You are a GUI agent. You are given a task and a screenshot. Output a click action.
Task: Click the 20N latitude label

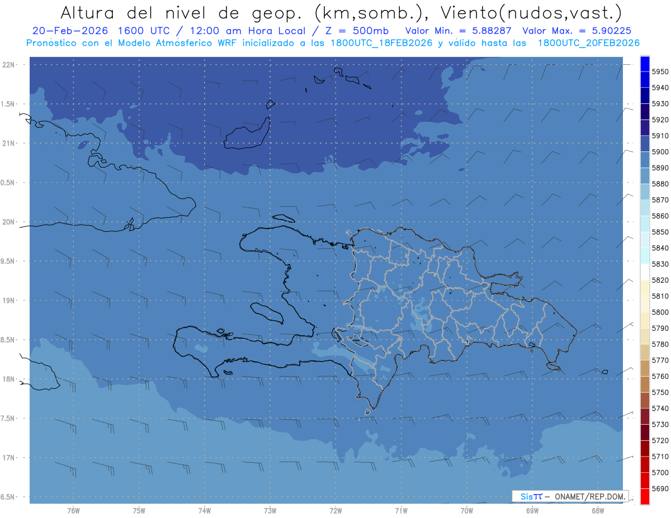pyautogui.click(x=9, y=222)
